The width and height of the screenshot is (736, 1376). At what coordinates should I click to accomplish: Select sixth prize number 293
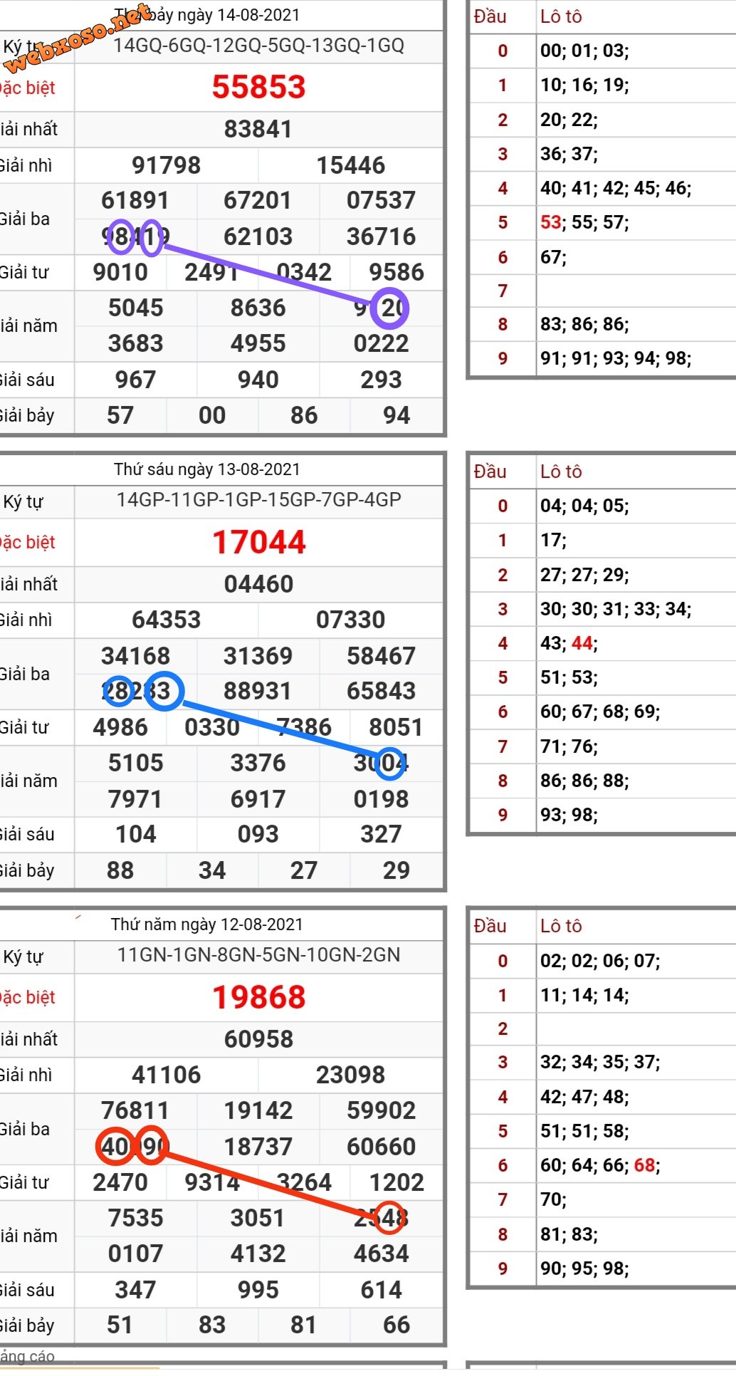[381, 379]
